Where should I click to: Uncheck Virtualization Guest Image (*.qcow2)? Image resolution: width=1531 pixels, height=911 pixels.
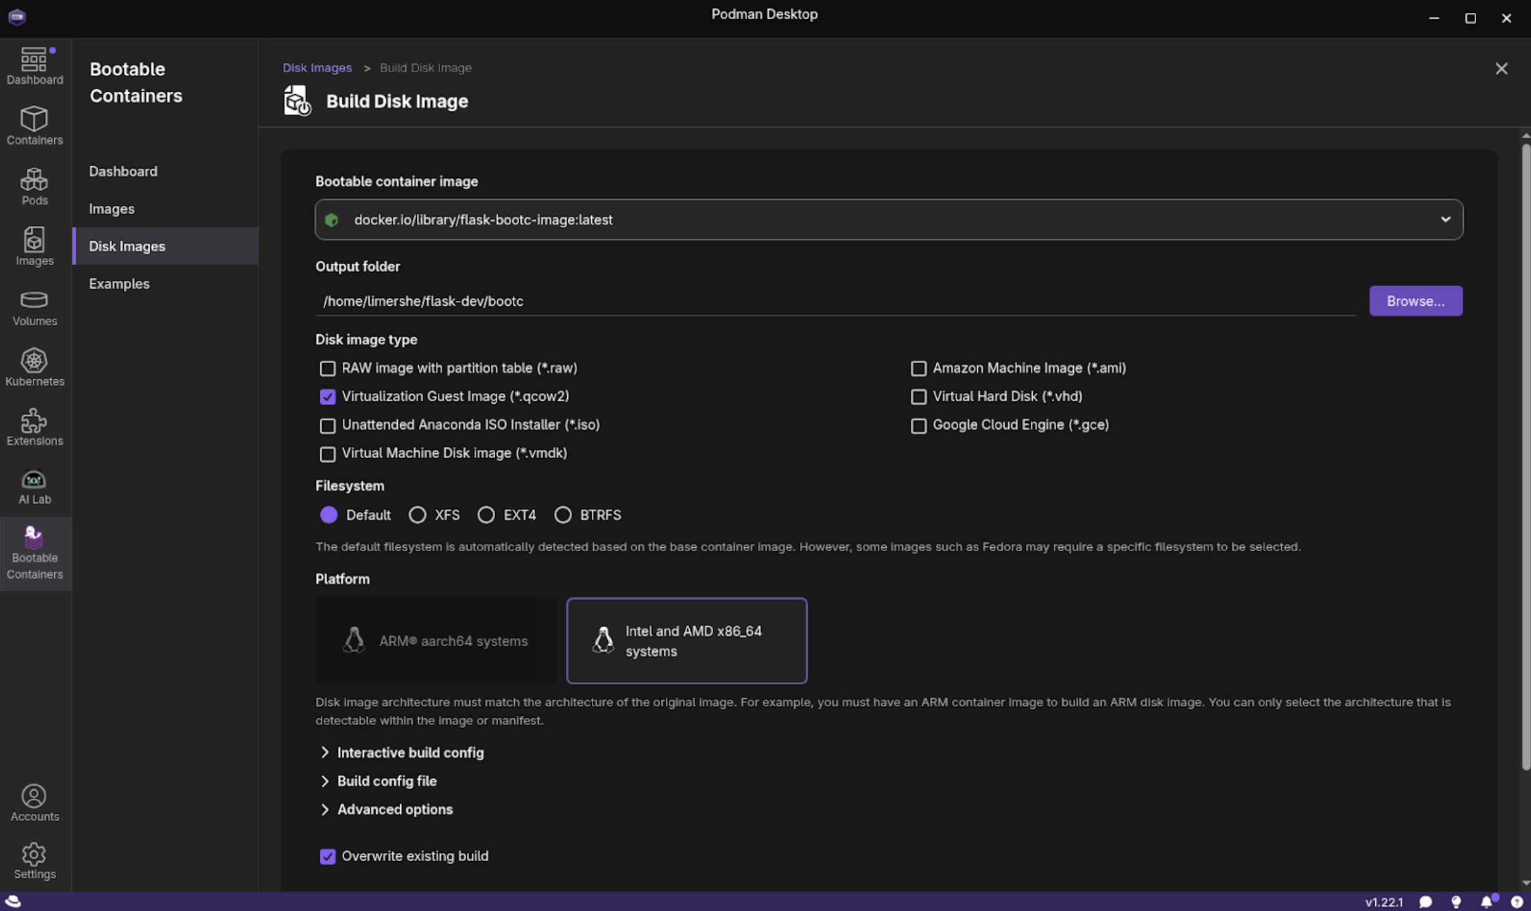click(328, 397)
